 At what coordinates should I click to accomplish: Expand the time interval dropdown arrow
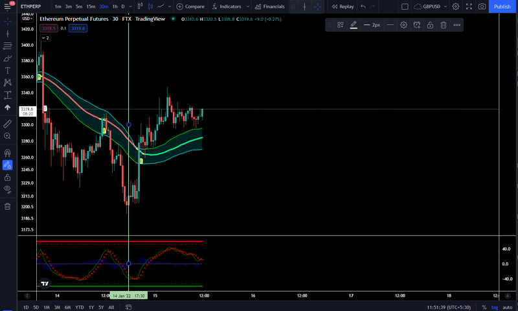pos(131,6)
